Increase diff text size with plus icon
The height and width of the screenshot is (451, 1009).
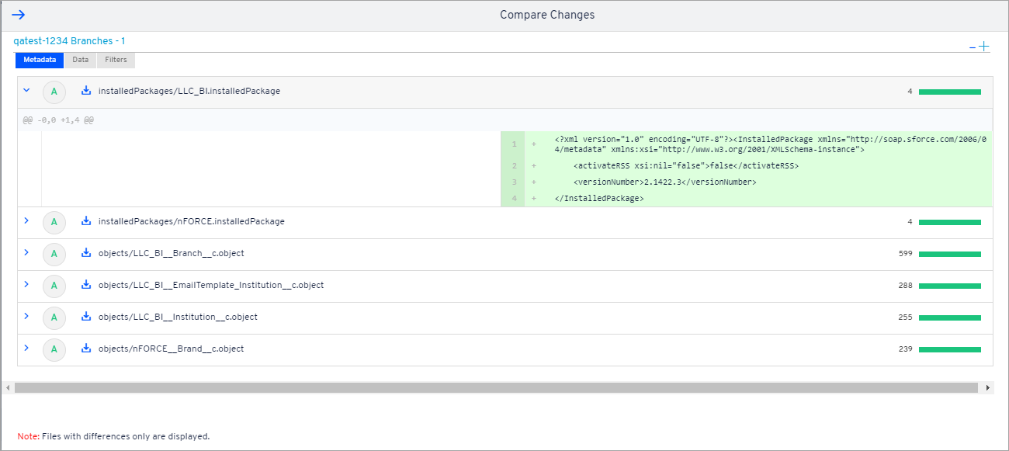point(984,45)
